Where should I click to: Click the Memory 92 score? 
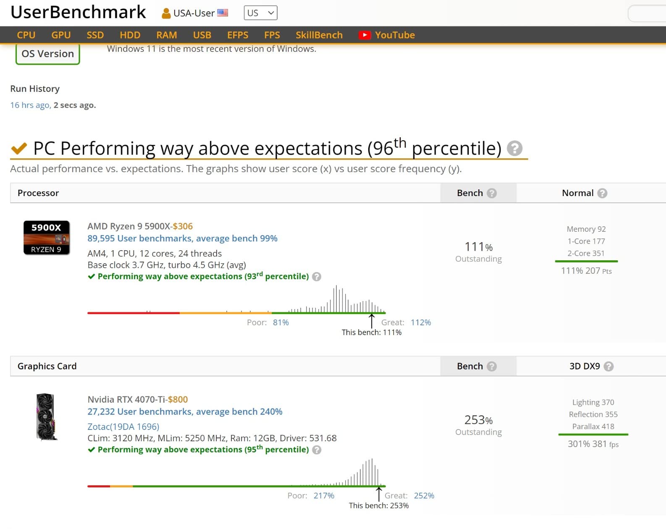[x=586, y=229]
